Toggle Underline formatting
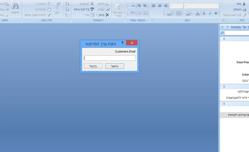 point(204,13)
